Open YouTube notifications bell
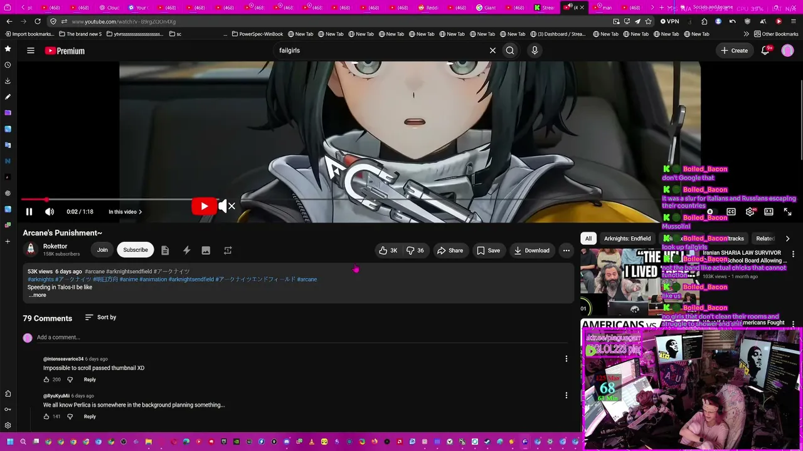This screenshot has height=451, width=803. coord(765,51)
